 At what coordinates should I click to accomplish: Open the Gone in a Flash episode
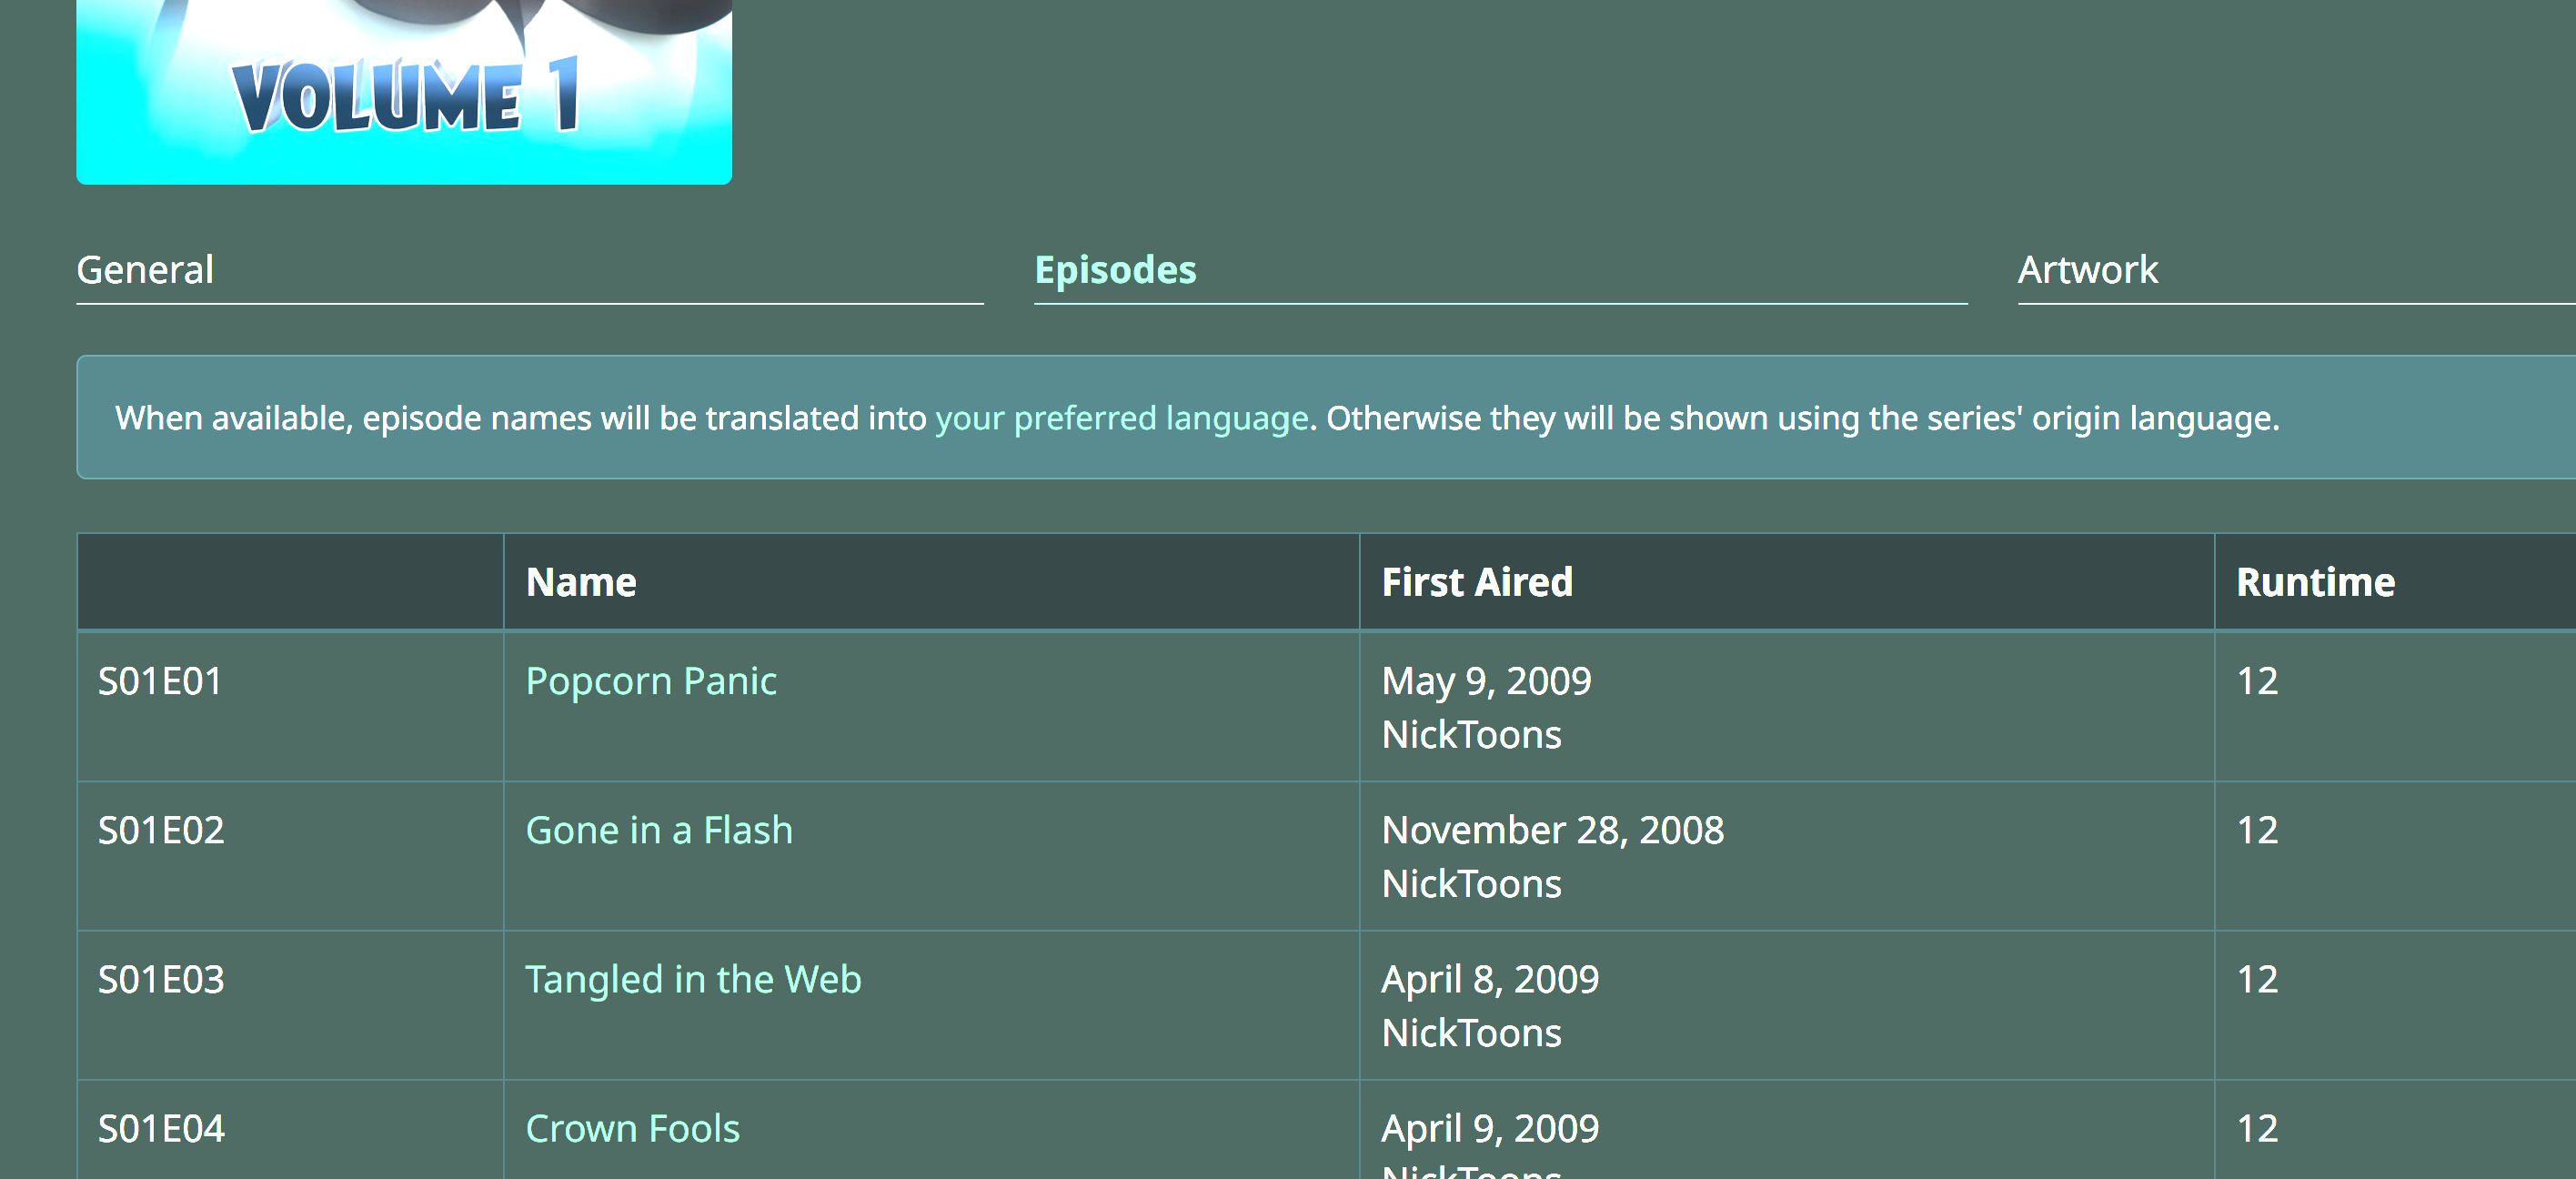(659, 830)
